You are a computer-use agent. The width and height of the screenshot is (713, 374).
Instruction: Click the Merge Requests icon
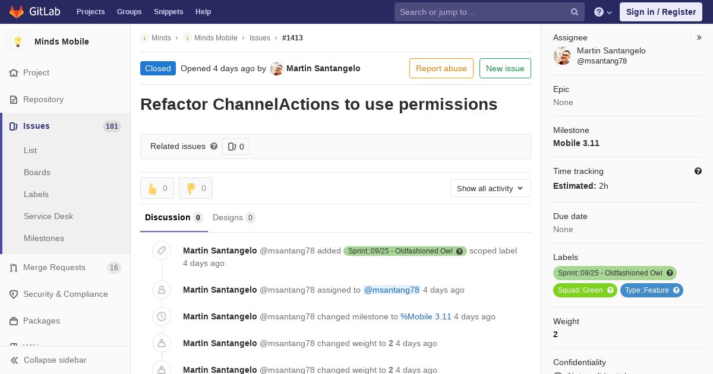(x=14, y=268)
